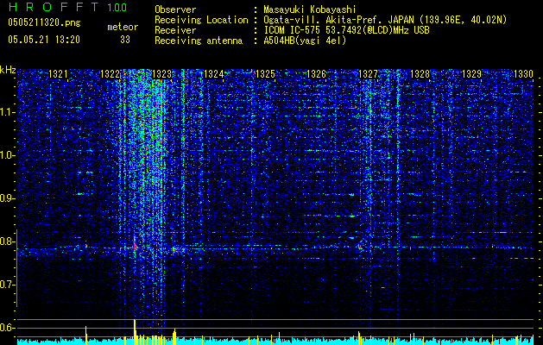
Task: Click the Observer name Masayuki Kobayashi
Action: pos(310,9)
